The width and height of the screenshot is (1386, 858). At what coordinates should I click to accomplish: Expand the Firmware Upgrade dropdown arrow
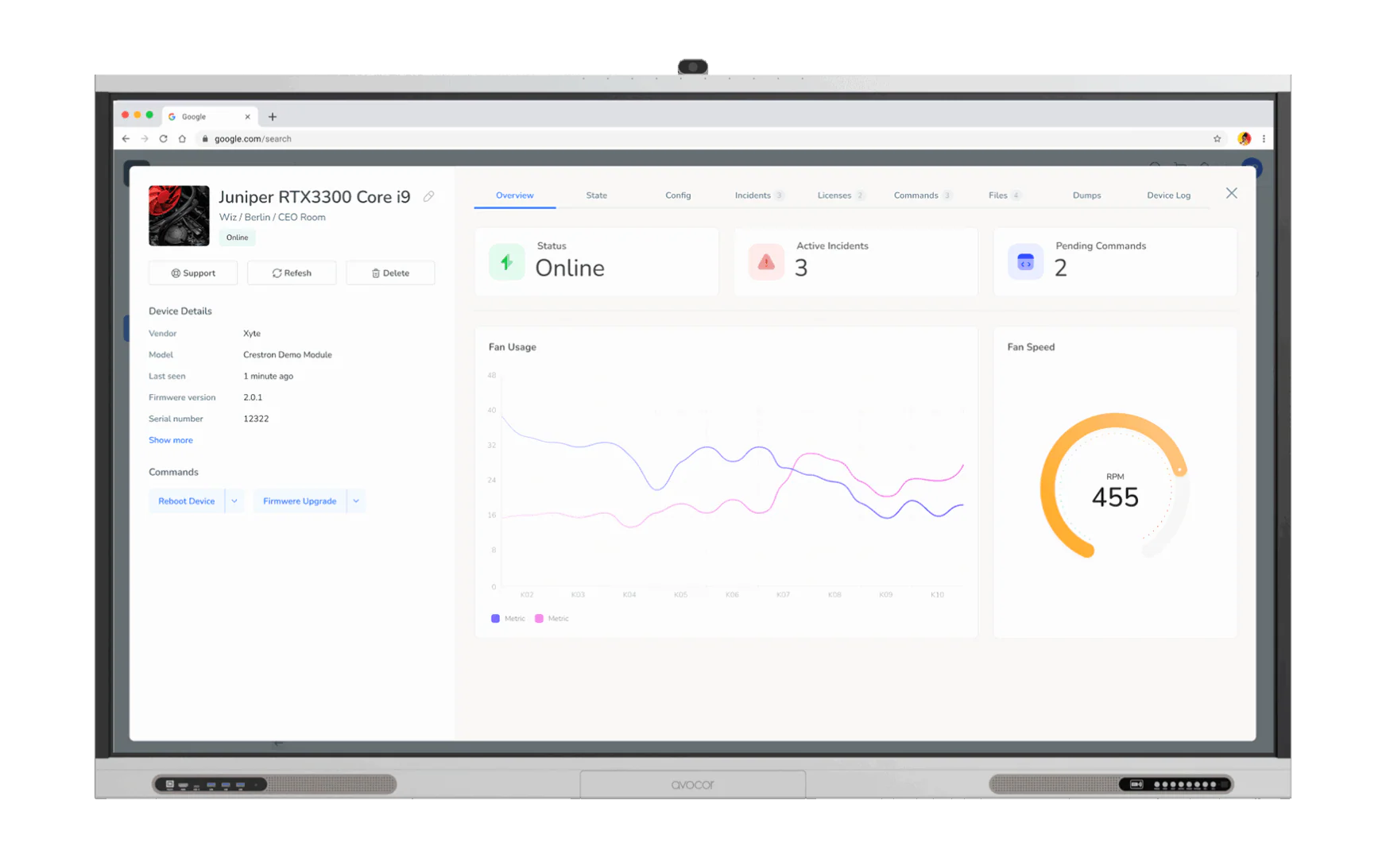pyautogui.click(x=356, y=501)
